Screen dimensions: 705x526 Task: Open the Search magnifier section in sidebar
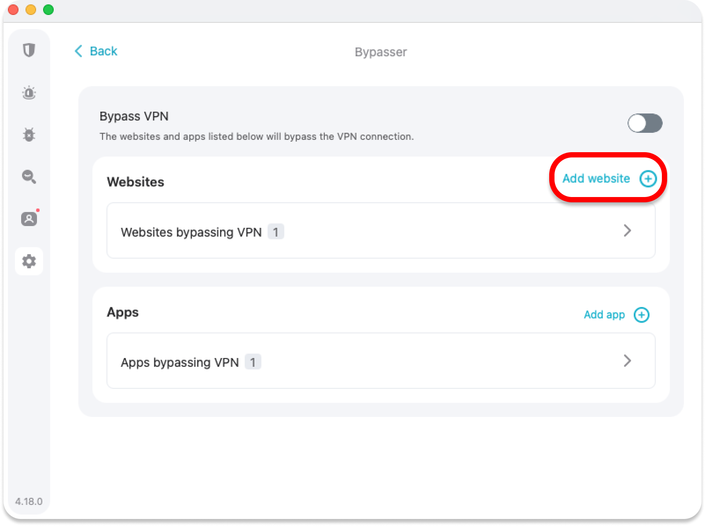coord(29,177)
